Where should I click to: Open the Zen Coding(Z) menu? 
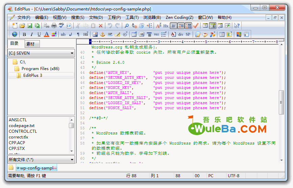tap(179, 18)
